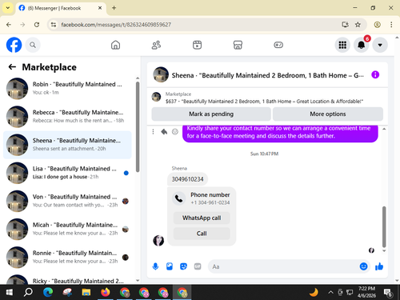Show hidden system tray icons chevron
Image resolution: width=400 pixels, height=300 pixels.
point(330,293)
